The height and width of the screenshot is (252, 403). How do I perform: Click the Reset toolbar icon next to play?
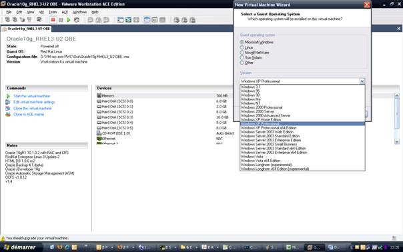click(77, 20)
